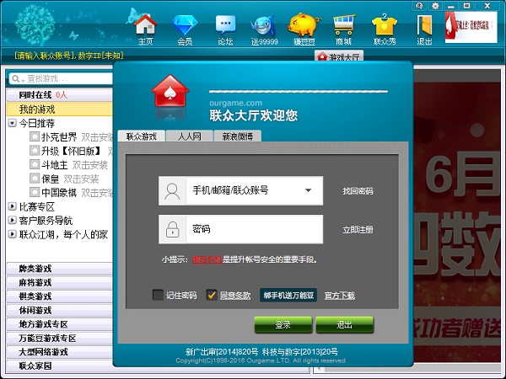
Task: Focus the 密码 password field
Action: 240,229
